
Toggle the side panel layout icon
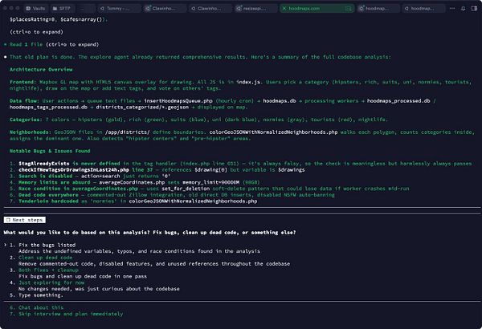click(474, 9)
